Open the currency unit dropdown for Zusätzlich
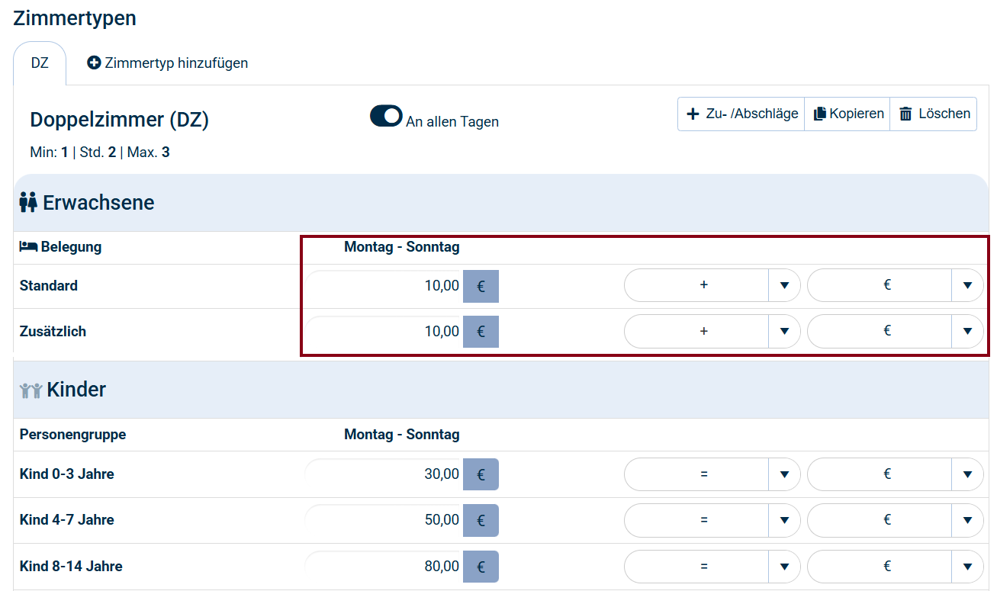Screen dimensions: 997x591 (967, 331)
